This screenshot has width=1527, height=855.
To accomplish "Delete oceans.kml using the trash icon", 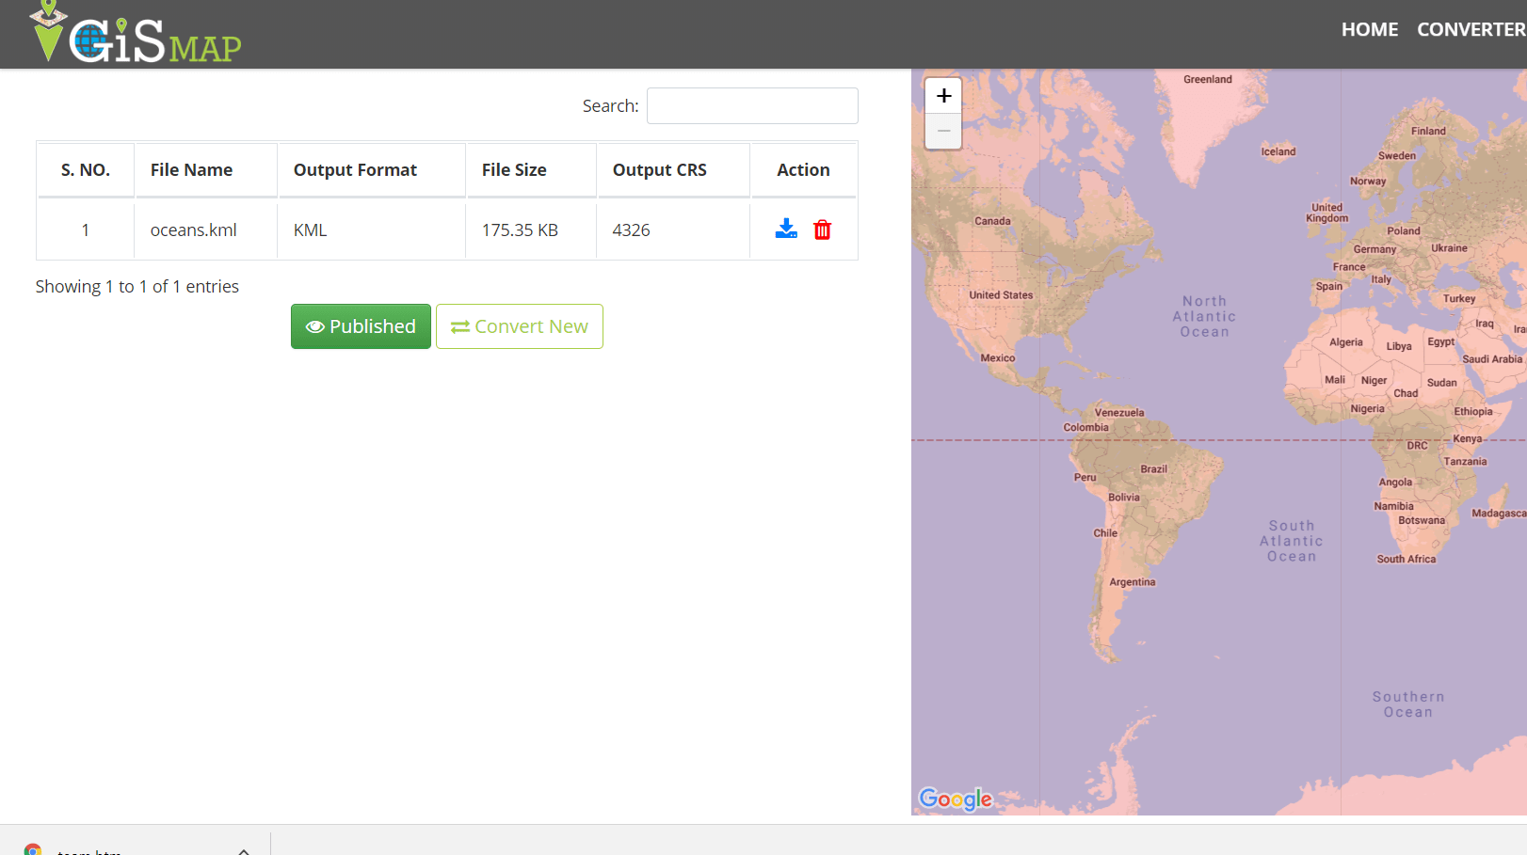I will [822, 229].
